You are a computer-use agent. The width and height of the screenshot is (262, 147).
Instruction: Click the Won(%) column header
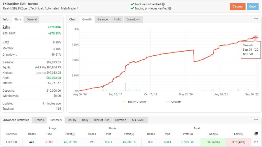213,134
